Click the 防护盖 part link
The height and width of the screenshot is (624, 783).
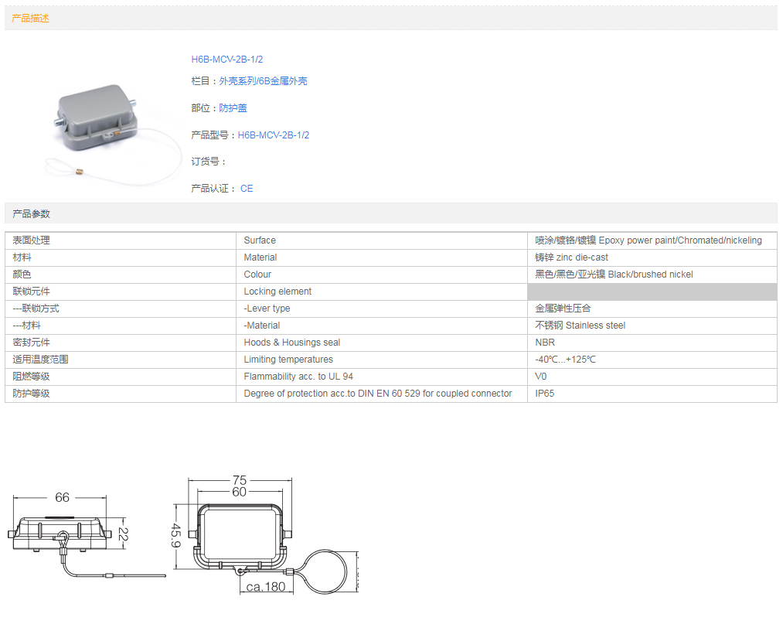tap(233, 108)
